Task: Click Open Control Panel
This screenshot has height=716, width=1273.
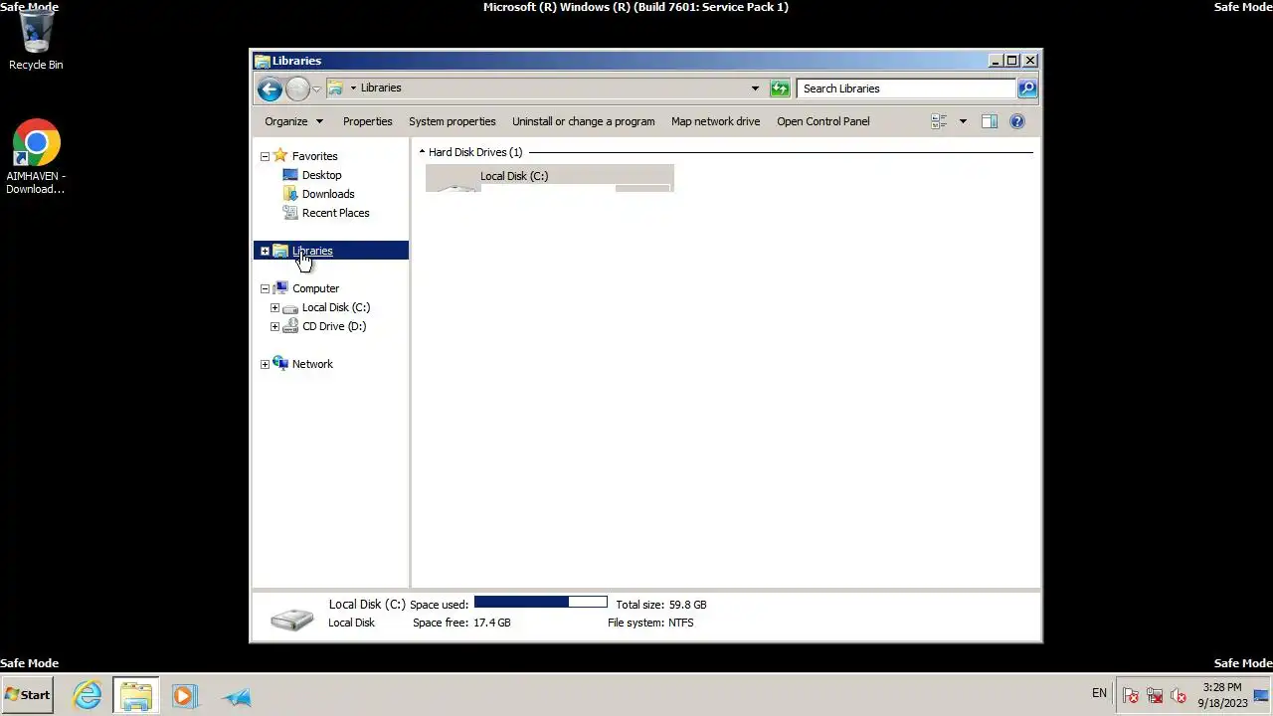Action: (x=823, y=121)
